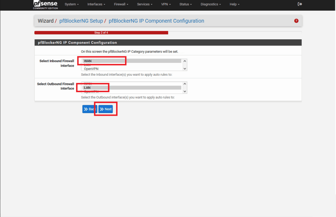The width and height of the screenshot is (336, 217).
Task: Open the Interfaces menu
Action: (96, 4)
